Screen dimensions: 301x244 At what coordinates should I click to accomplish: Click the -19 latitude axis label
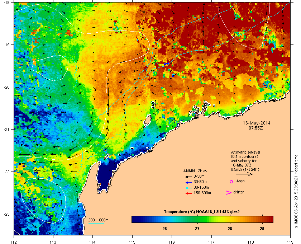pyautogui.click(x=8, y=45)
